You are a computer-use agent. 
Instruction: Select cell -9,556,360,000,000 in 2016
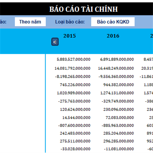pyautogui.click(x=116, y=76)
